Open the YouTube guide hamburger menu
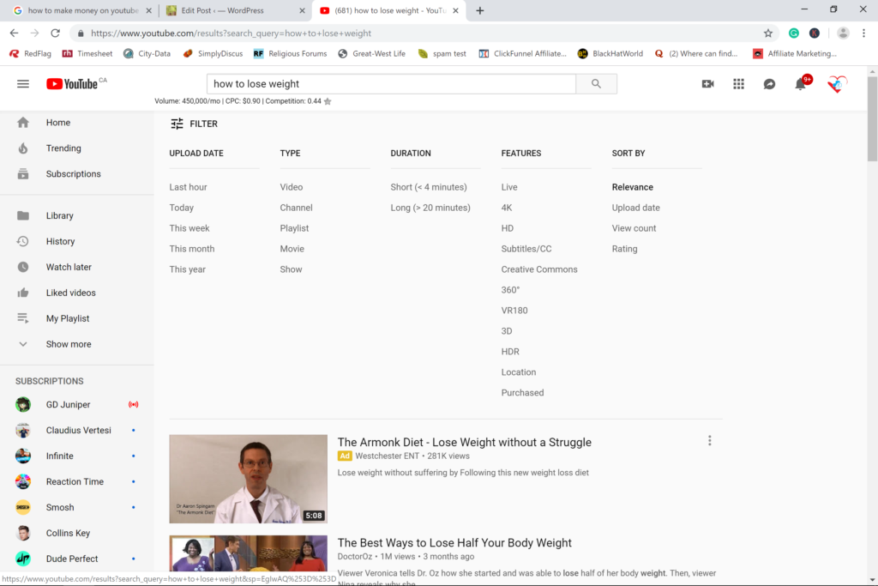The height and width of the screenshot is (586, 878). tap(23, 84)
